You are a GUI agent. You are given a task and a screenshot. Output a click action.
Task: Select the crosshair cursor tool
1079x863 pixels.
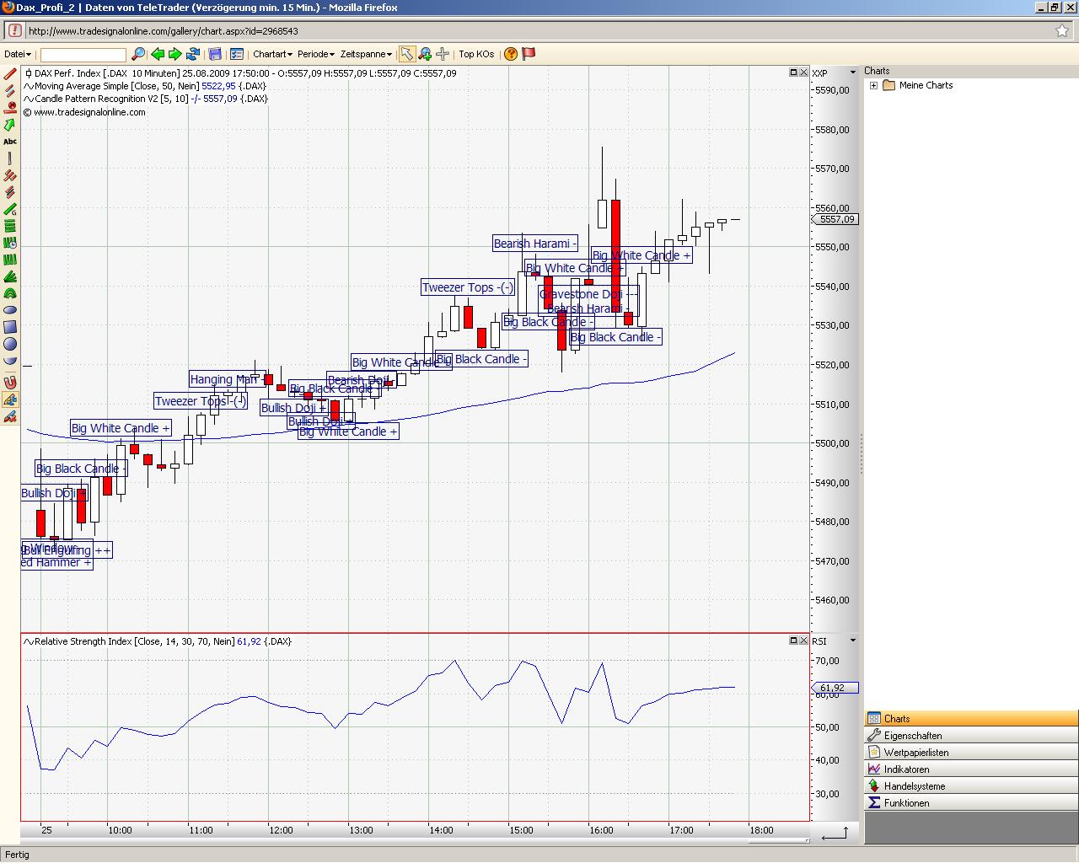pos(443,54)
